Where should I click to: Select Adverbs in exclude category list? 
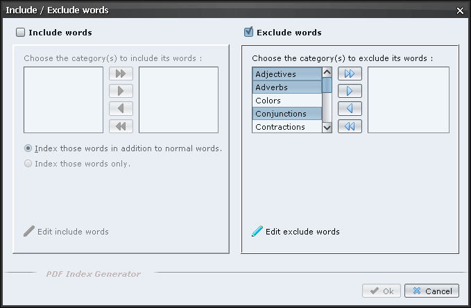point(287,87)
